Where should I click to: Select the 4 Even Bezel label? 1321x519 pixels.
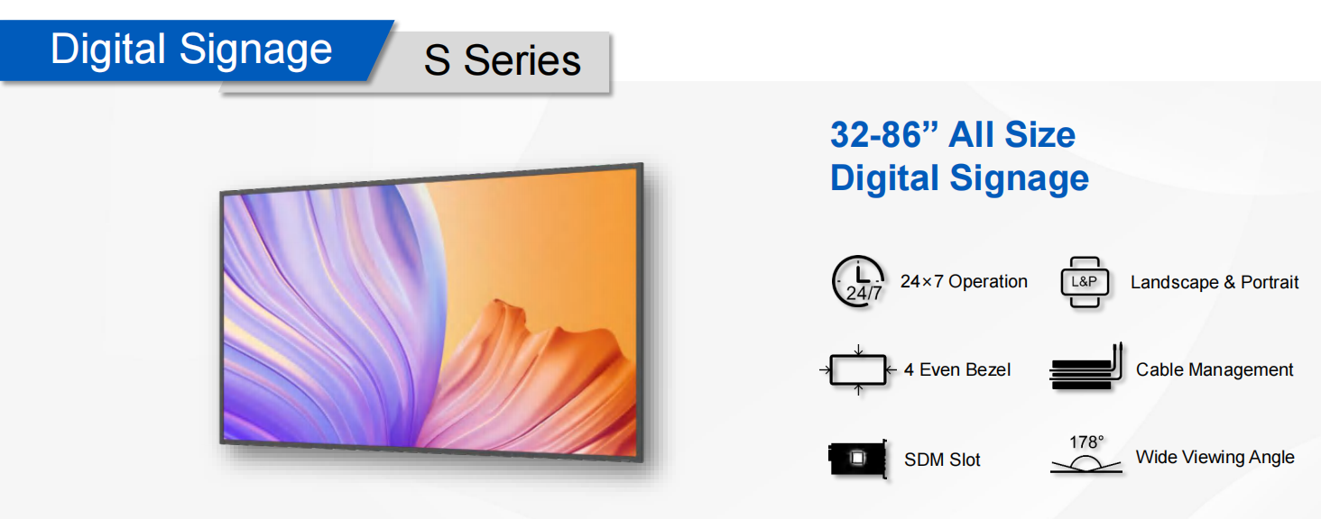[957, 369]
